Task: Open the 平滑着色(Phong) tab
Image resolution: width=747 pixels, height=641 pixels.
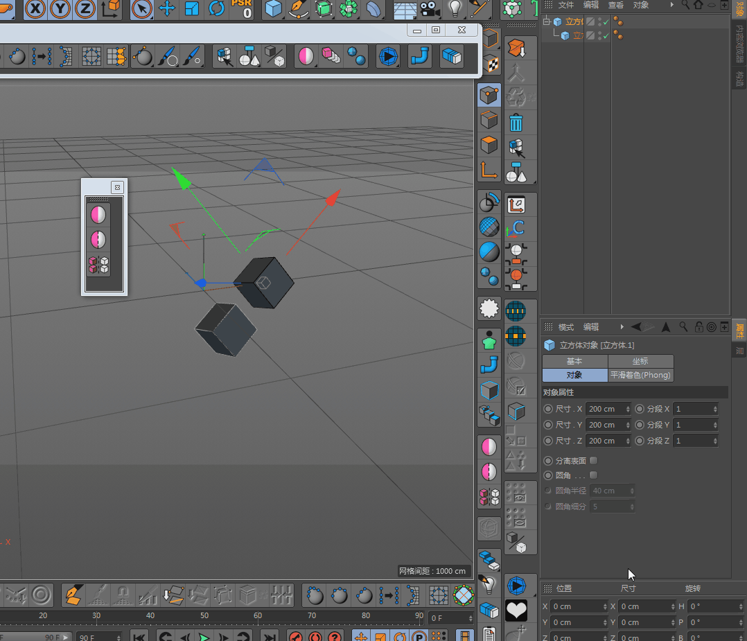Action: click(640, 375)
